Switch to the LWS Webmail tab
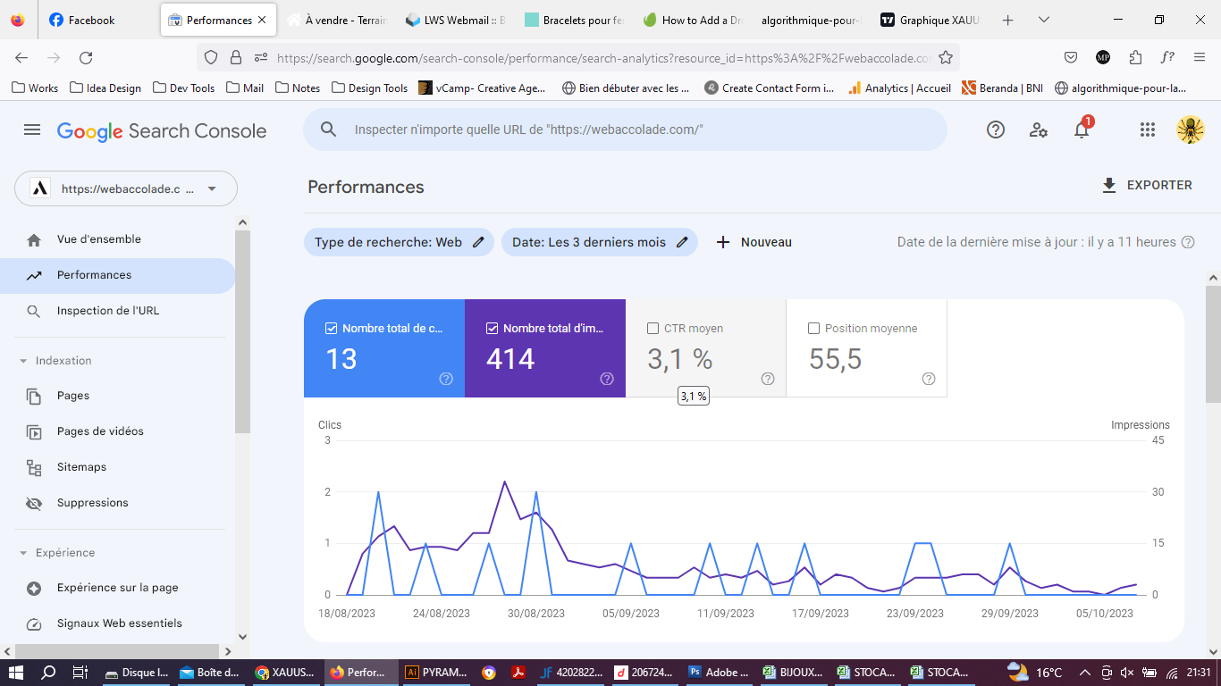Viewport: 1221px width, 686px height. [x=455, y=20]
